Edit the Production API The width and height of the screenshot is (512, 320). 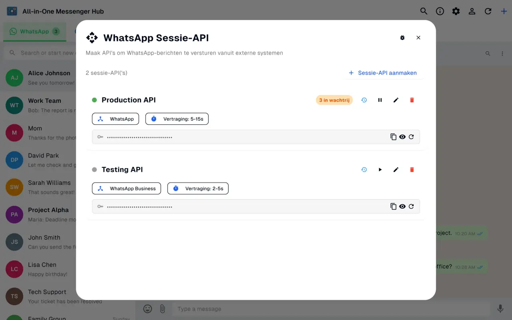click(396, 100)
